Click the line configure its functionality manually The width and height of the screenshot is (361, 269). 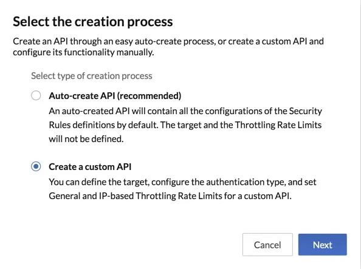(83, 52)
